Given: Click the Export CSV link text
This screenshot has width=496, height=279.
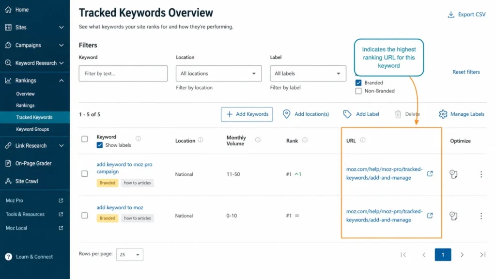Looking at the screenshot, I should tap(472, 14).
